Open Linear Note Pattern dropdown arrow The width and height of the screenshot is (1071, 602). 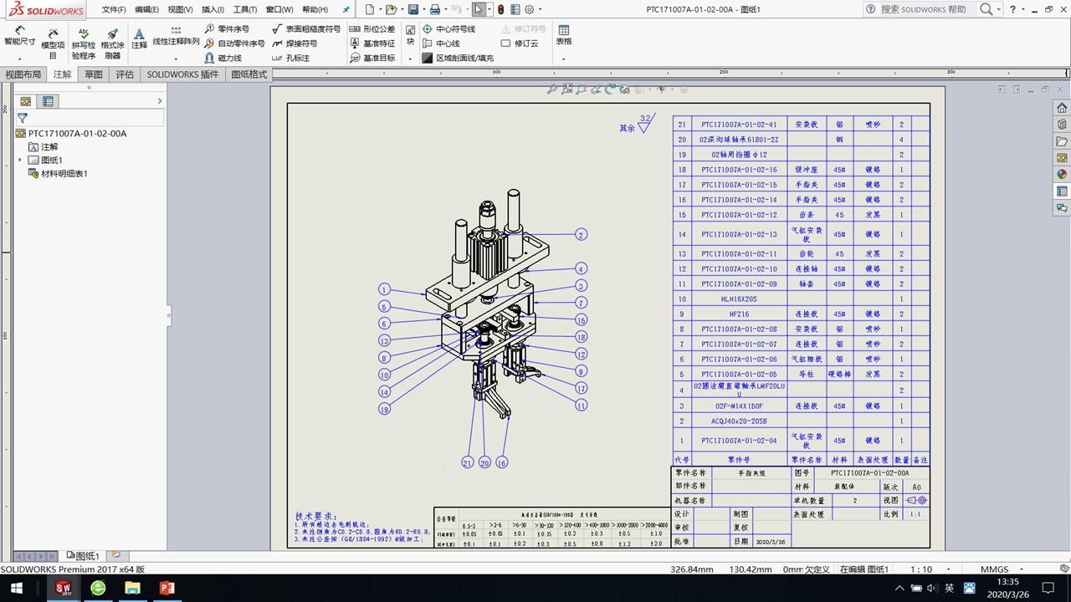coord(176,59)
